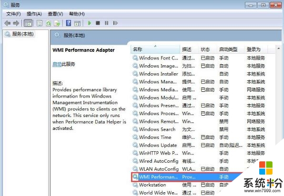Open the 查看(V) menu
This screenshot has width=284, height=196.
click(x=55, y=14)
